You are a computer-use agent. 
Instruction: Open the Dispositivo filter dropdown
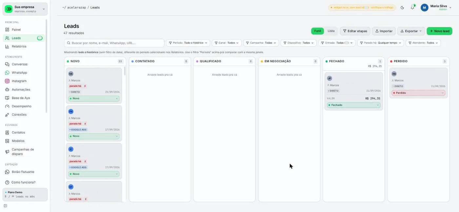pyautogui.click(x=299, y=43)
